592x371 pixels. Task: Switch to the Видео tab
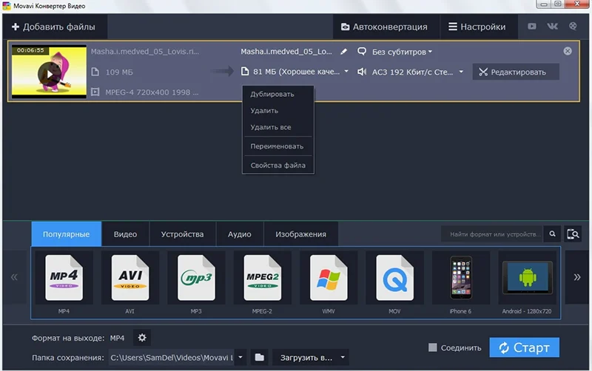[125, 234]
